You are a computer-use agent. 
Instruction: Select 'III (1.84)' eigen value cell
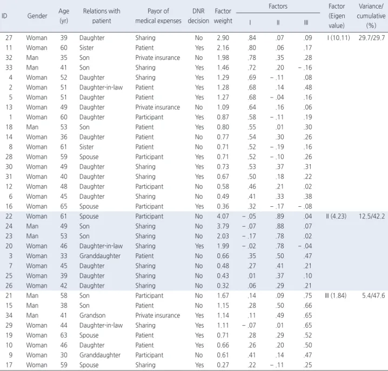click(336, 295)
